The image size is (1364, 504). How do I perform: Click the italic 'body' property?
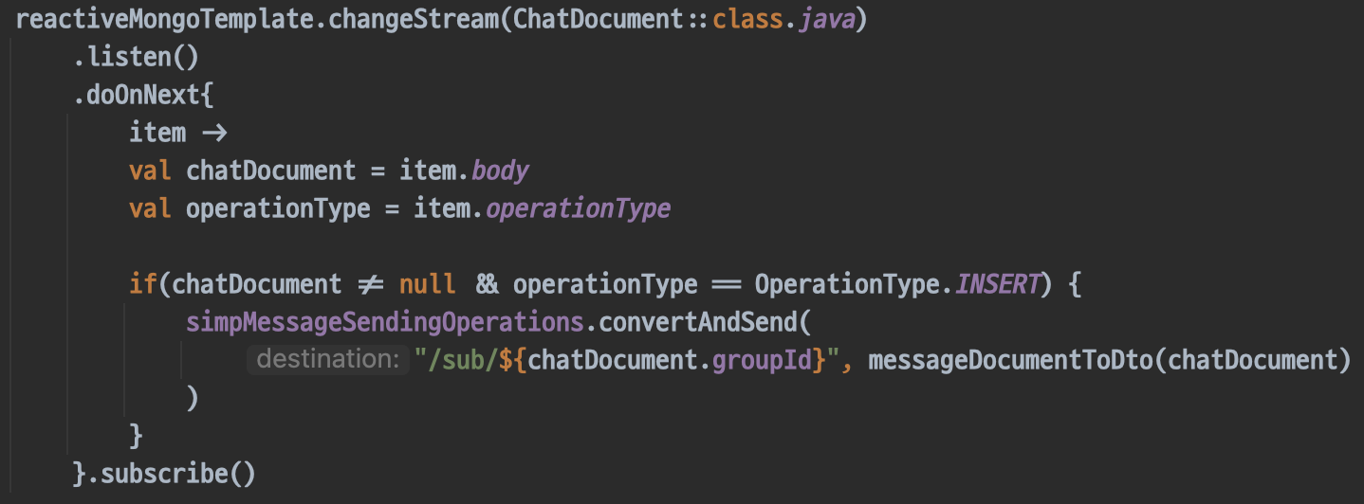click(500, 171)
